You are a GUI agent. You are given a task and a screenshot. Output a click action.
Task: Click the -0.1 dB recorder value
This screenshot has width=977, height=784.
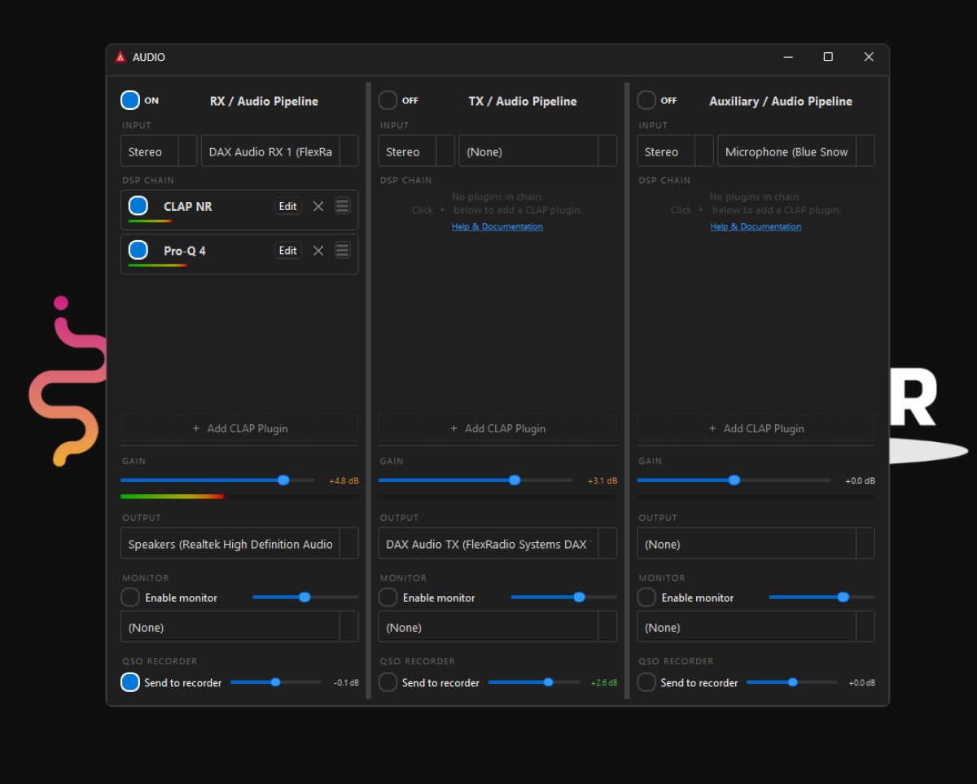(x=346, y=683)
